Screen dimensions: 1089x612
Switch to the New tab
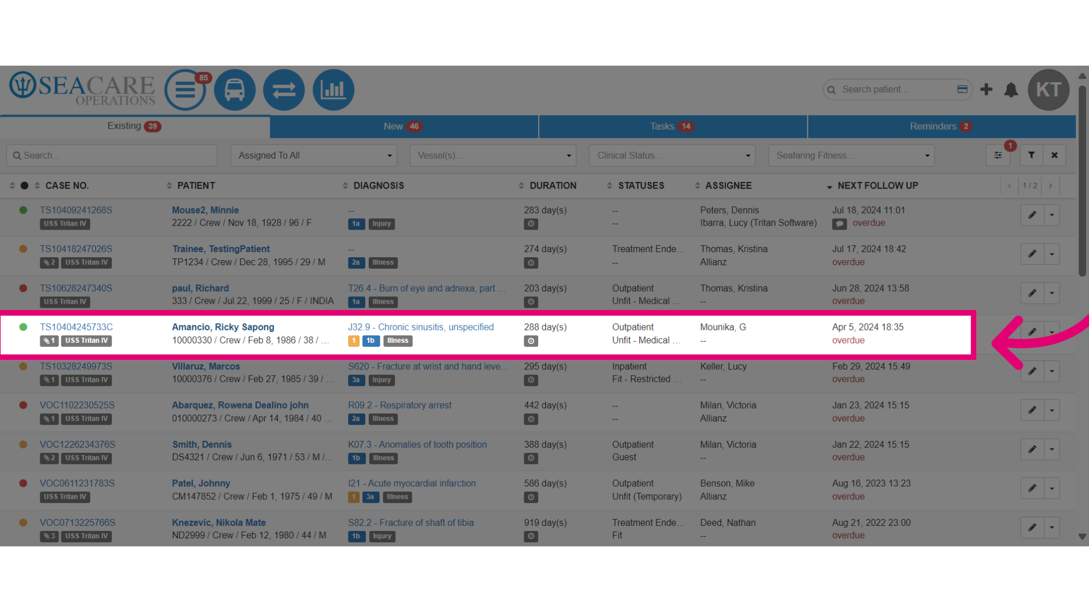pos(403,126)
